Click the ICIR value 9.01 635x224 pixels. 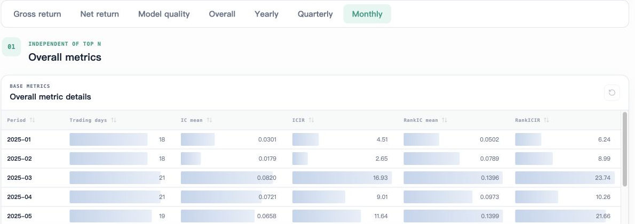[382, 197]
